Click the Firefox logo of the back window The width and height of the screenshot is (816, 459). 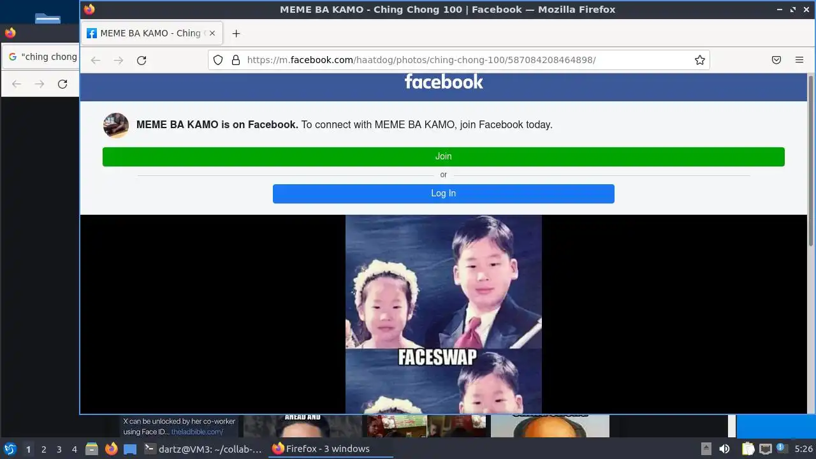click(10, 33)
